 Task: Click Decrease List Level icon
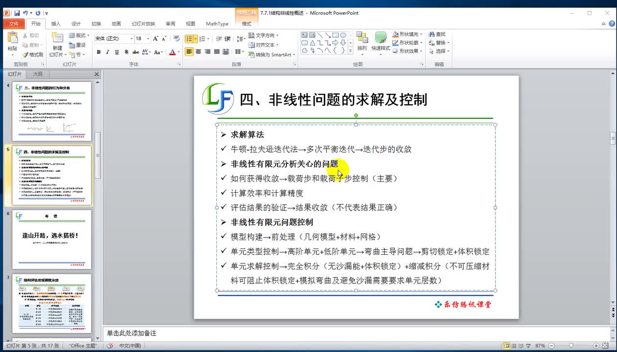(x=219, y=39)
